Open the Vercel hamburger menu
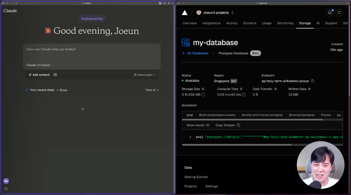 339,12
